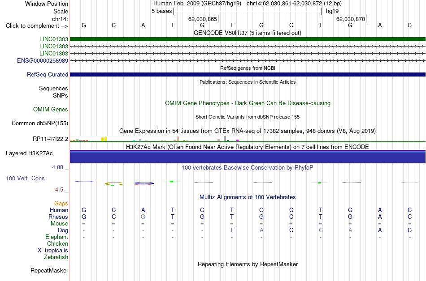Click the Human Feb. 2009 (GRCh37/hg19) assembly text
Screen dimensions: 426x281
pos(197,4)
